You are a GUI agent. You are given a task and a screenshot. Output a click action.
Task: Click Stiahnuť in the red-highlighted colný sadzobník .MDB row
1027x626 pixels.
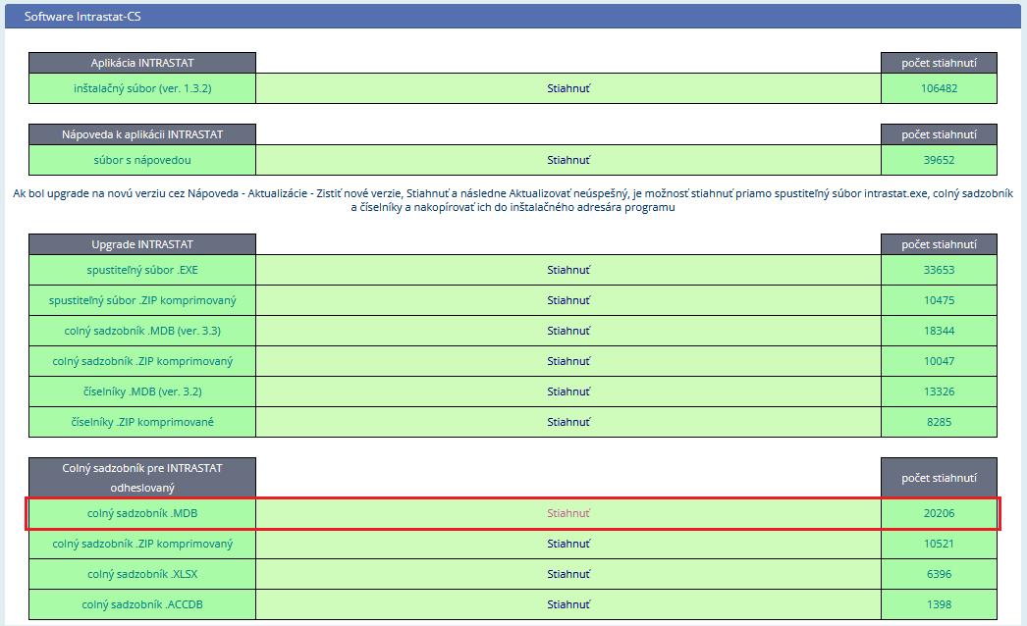point(568,513)
